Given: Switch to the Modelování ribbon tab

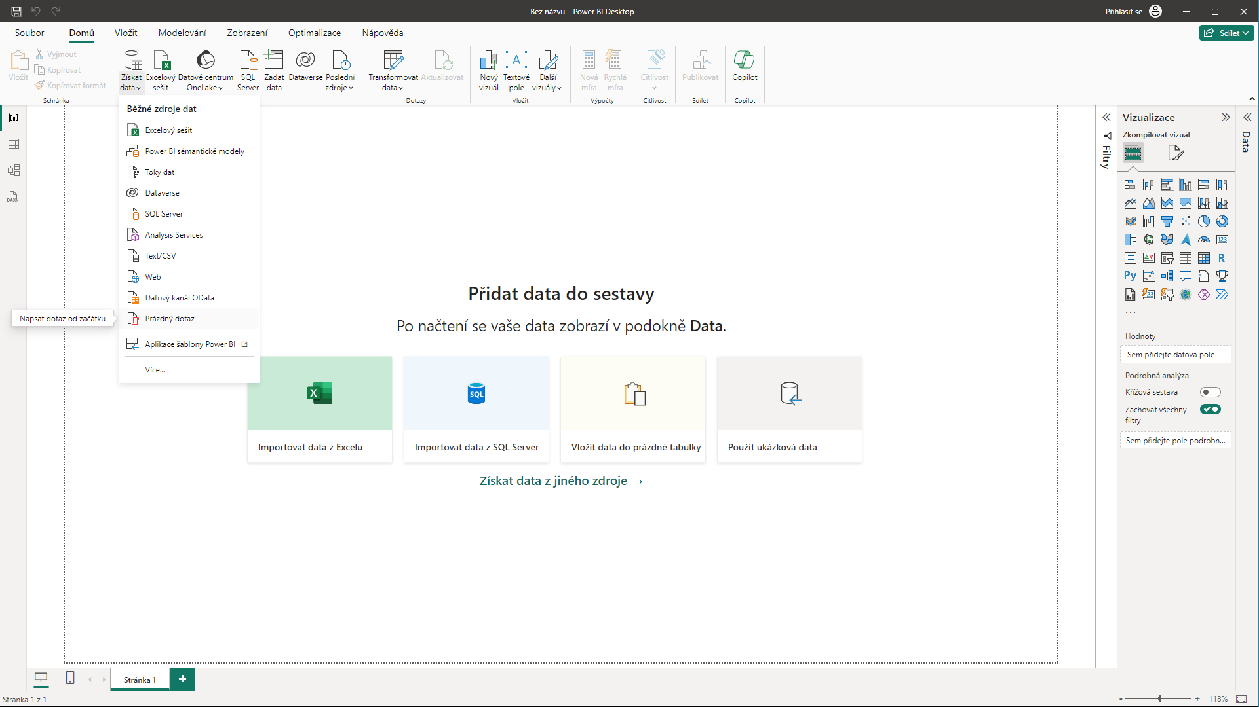Looking at the screenshot, I should (x=182, y=33).
